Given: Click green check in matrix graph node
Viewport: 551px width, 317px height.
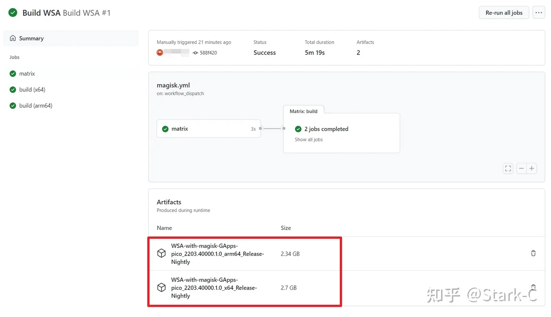Looking at the screenshot, I should [165, 129].
